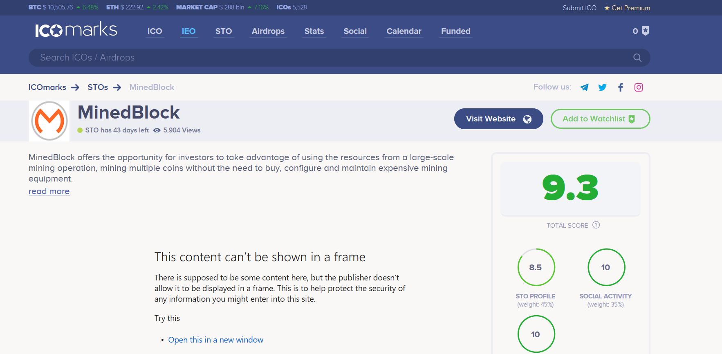Screen dimensions: 722x354
Task: Open the STO menu item
Action: (x=224, y=31)
